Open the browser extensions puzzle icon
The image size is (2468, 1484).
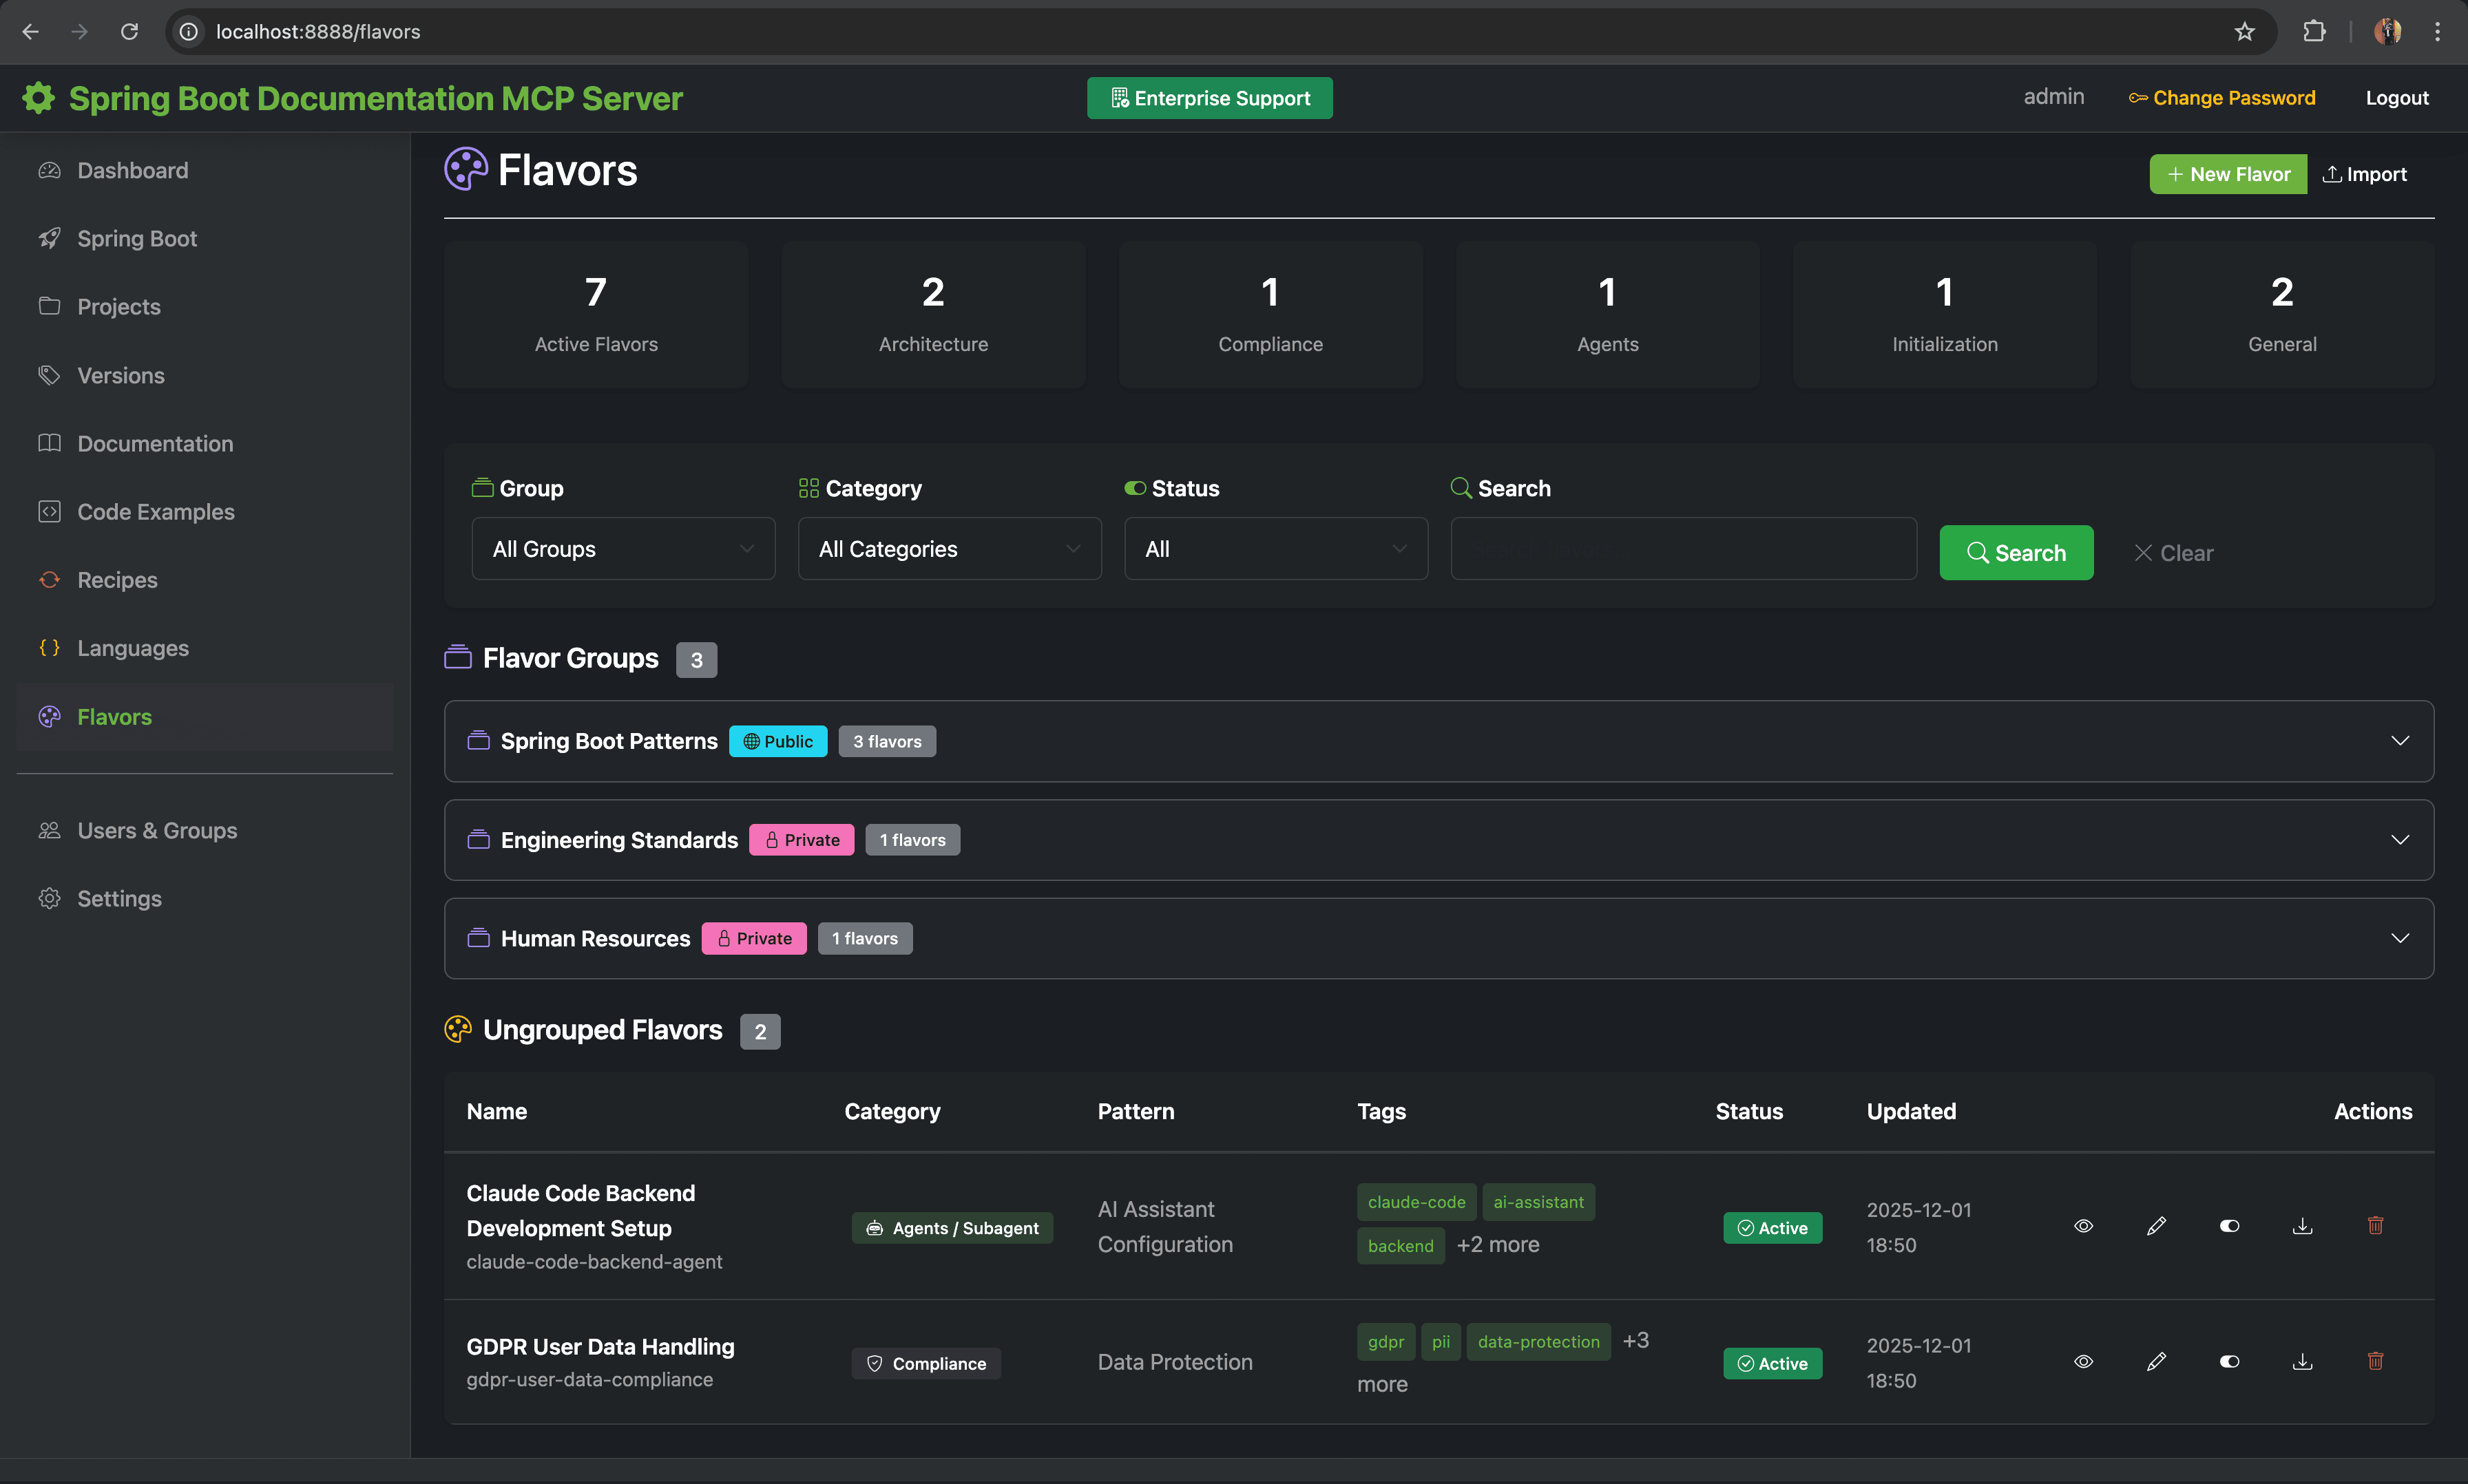2313,32
